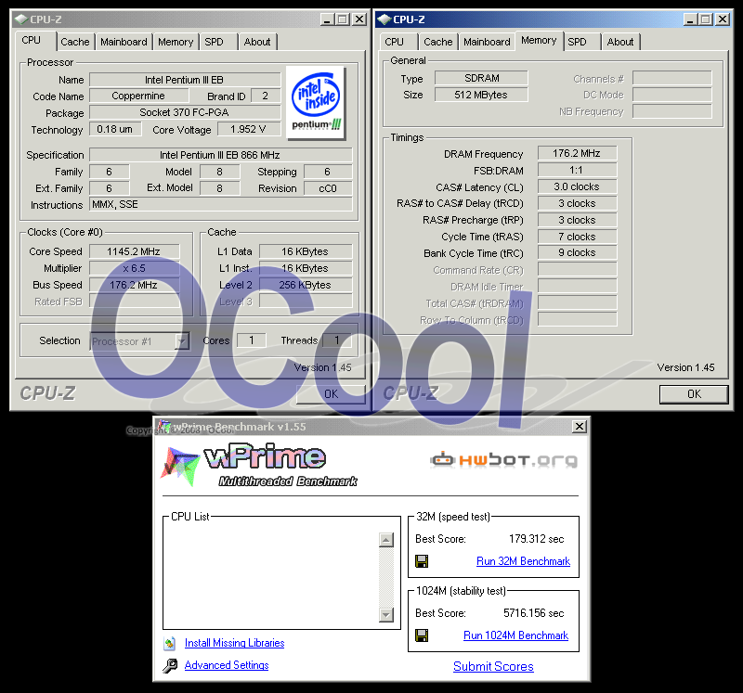
Task: Click Core Voltage value 1.952 V
Action: tap(248, 129)
